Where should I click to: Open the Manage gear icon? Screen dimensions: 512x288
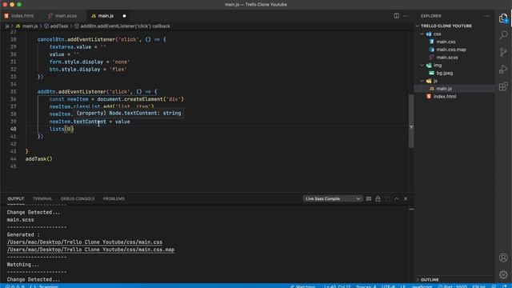503,274
